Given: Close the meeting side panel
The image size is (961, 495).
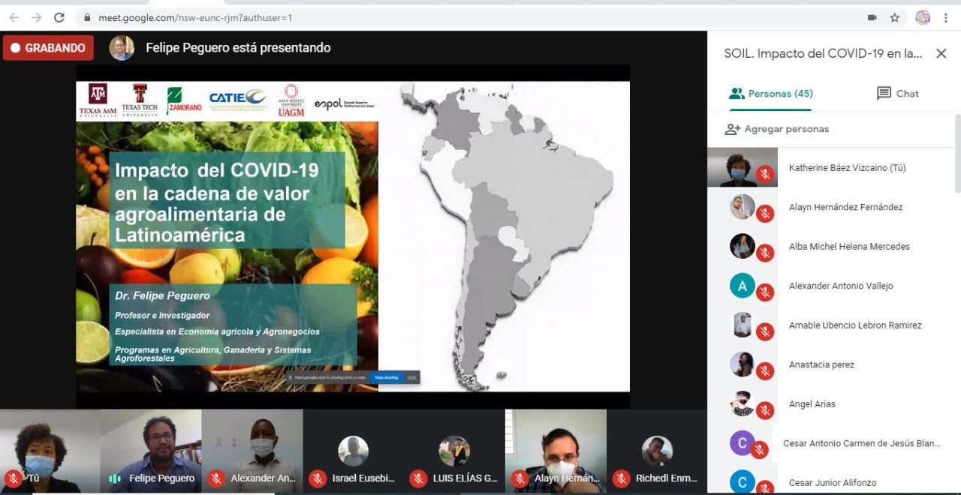Looking at the screenshot, I should (x=941, y=53).
